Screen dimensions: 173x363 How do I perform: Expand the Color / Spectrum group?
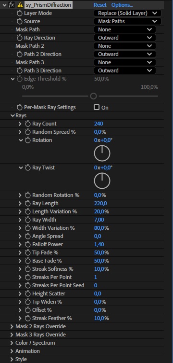point(12,343)
